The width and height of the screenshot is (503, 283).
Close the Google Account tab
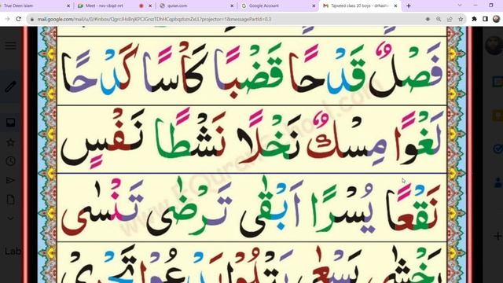314,6
